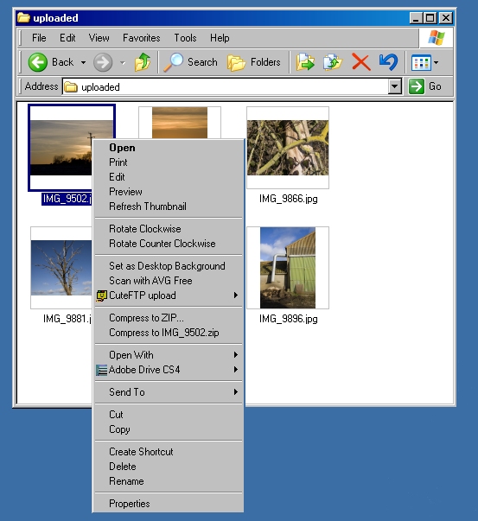Click the green Back arrow icon

tap(37, 62)
